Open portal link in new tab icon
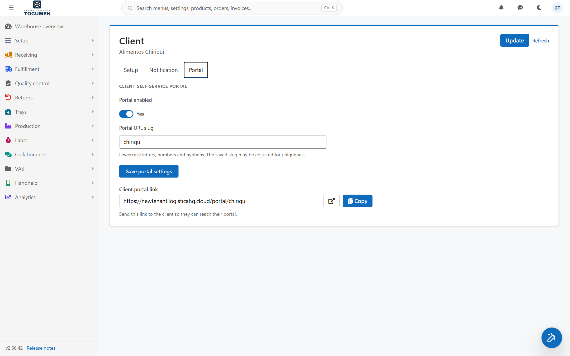The height and width of the screenshot is (356, 570). [331, 201]
